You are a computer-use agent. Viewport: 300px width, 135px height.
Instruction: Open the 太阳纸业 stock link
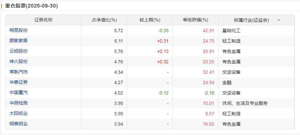pos(18,113)
